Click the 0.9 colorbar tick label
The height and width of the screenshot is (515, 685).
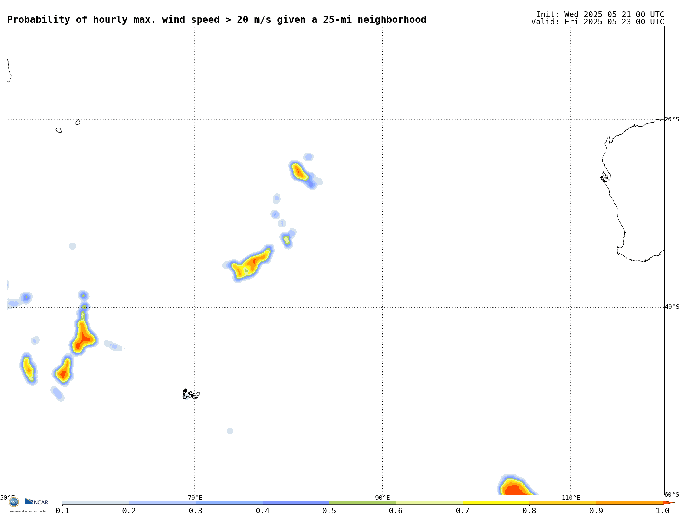click(596, 511)
